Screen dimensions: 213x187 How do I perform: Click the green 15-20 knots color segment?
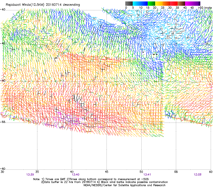coord(151,3)
